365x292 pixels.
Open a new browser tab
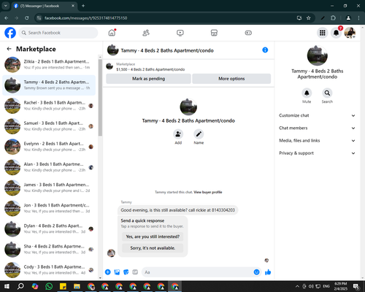[83, 6]
